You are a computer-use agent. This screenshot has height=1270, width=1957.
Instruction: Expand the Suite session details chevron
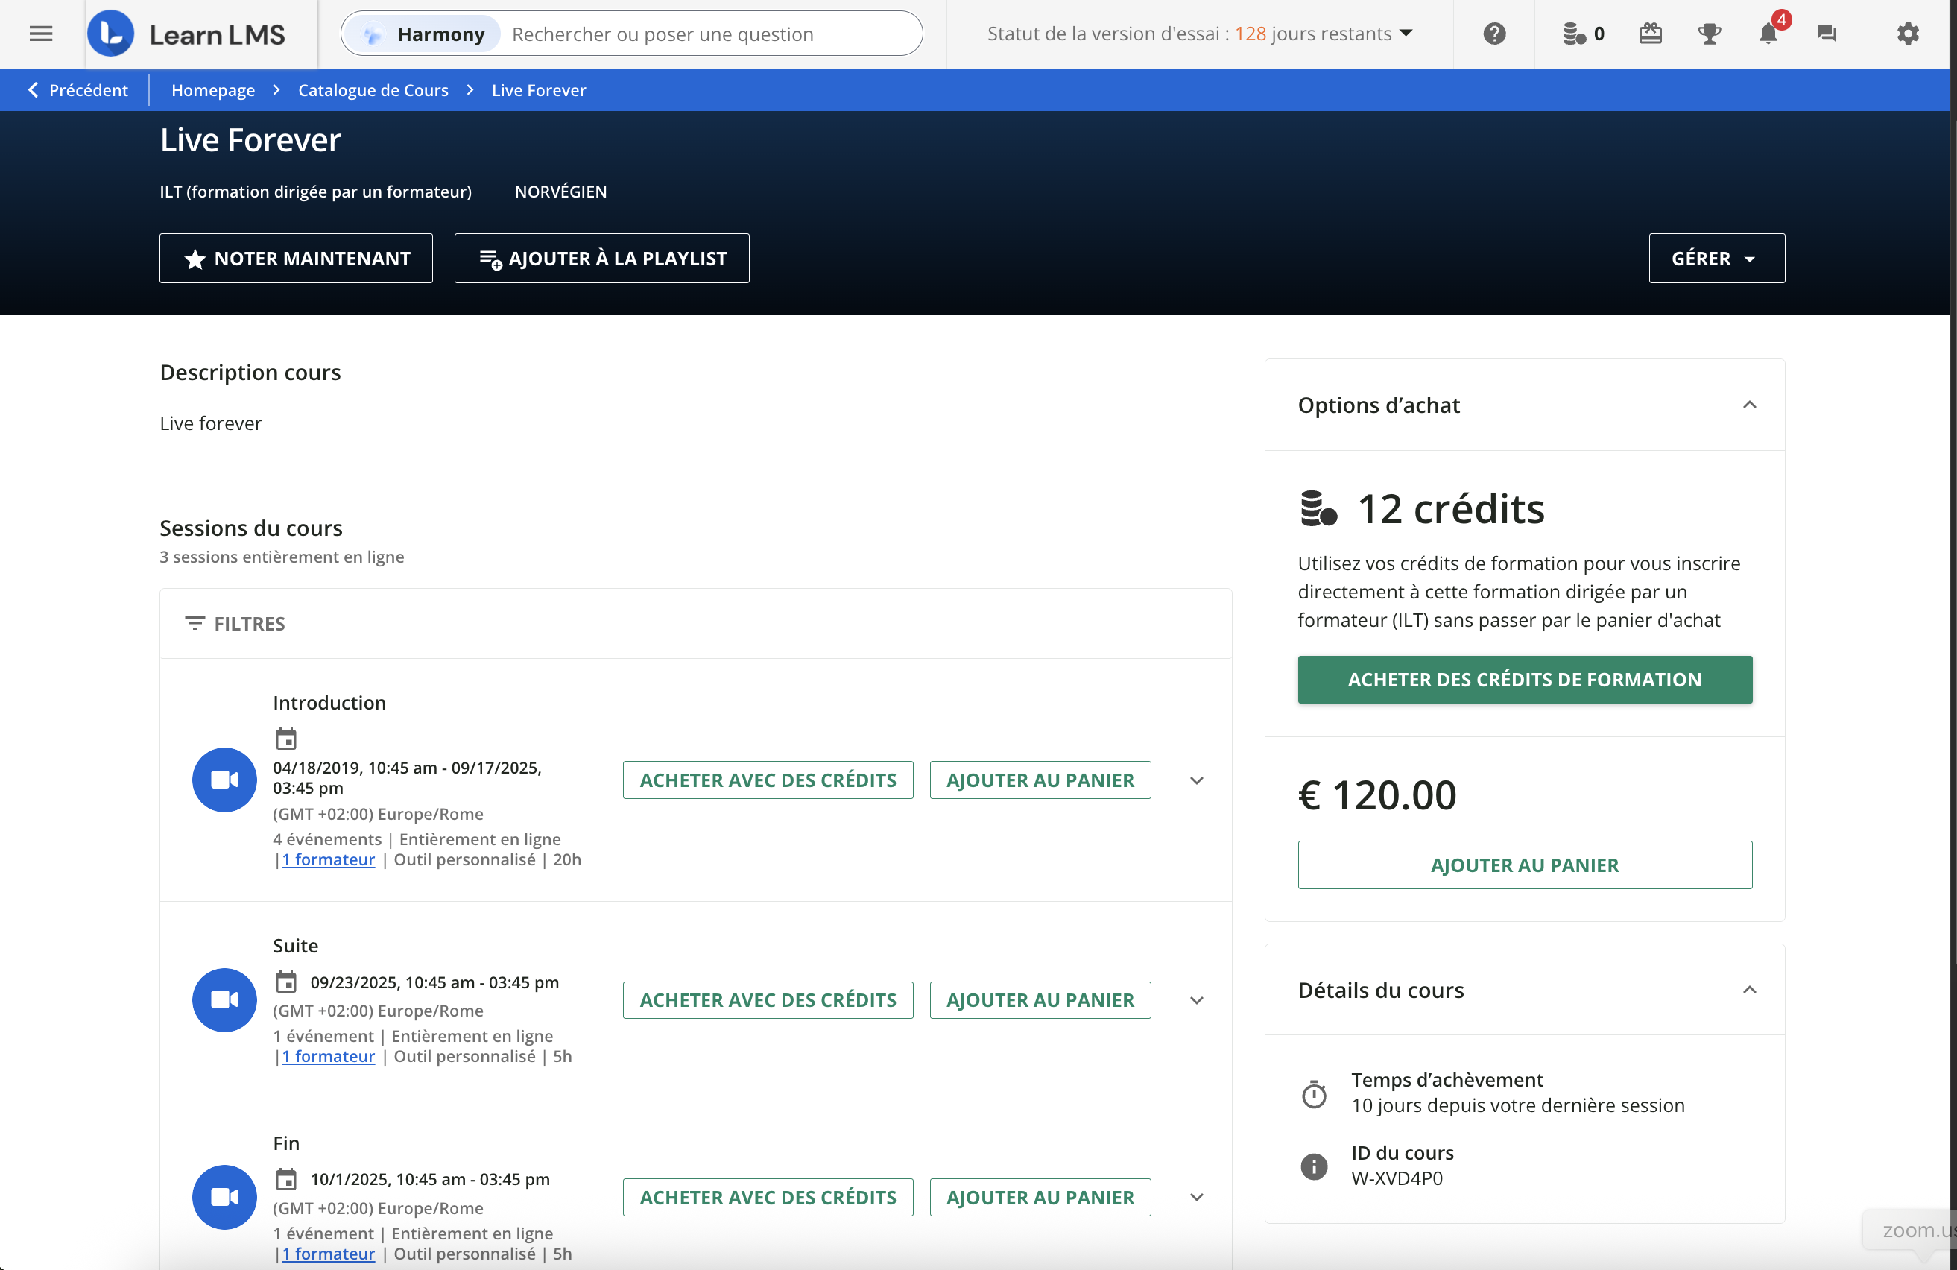(x=1196, y=1000)
